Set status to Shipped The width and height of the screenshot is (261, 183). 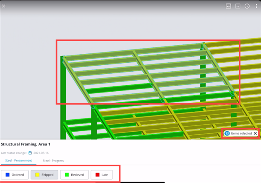click(44, 175)
